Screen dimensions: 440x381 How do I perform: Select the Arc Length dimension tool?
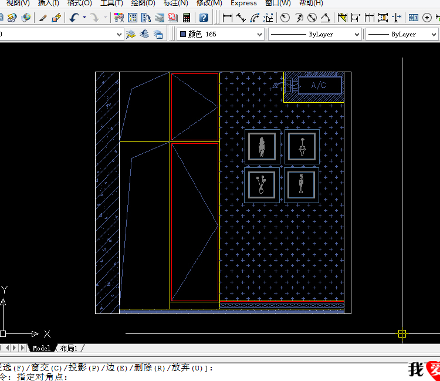[255, 18]
